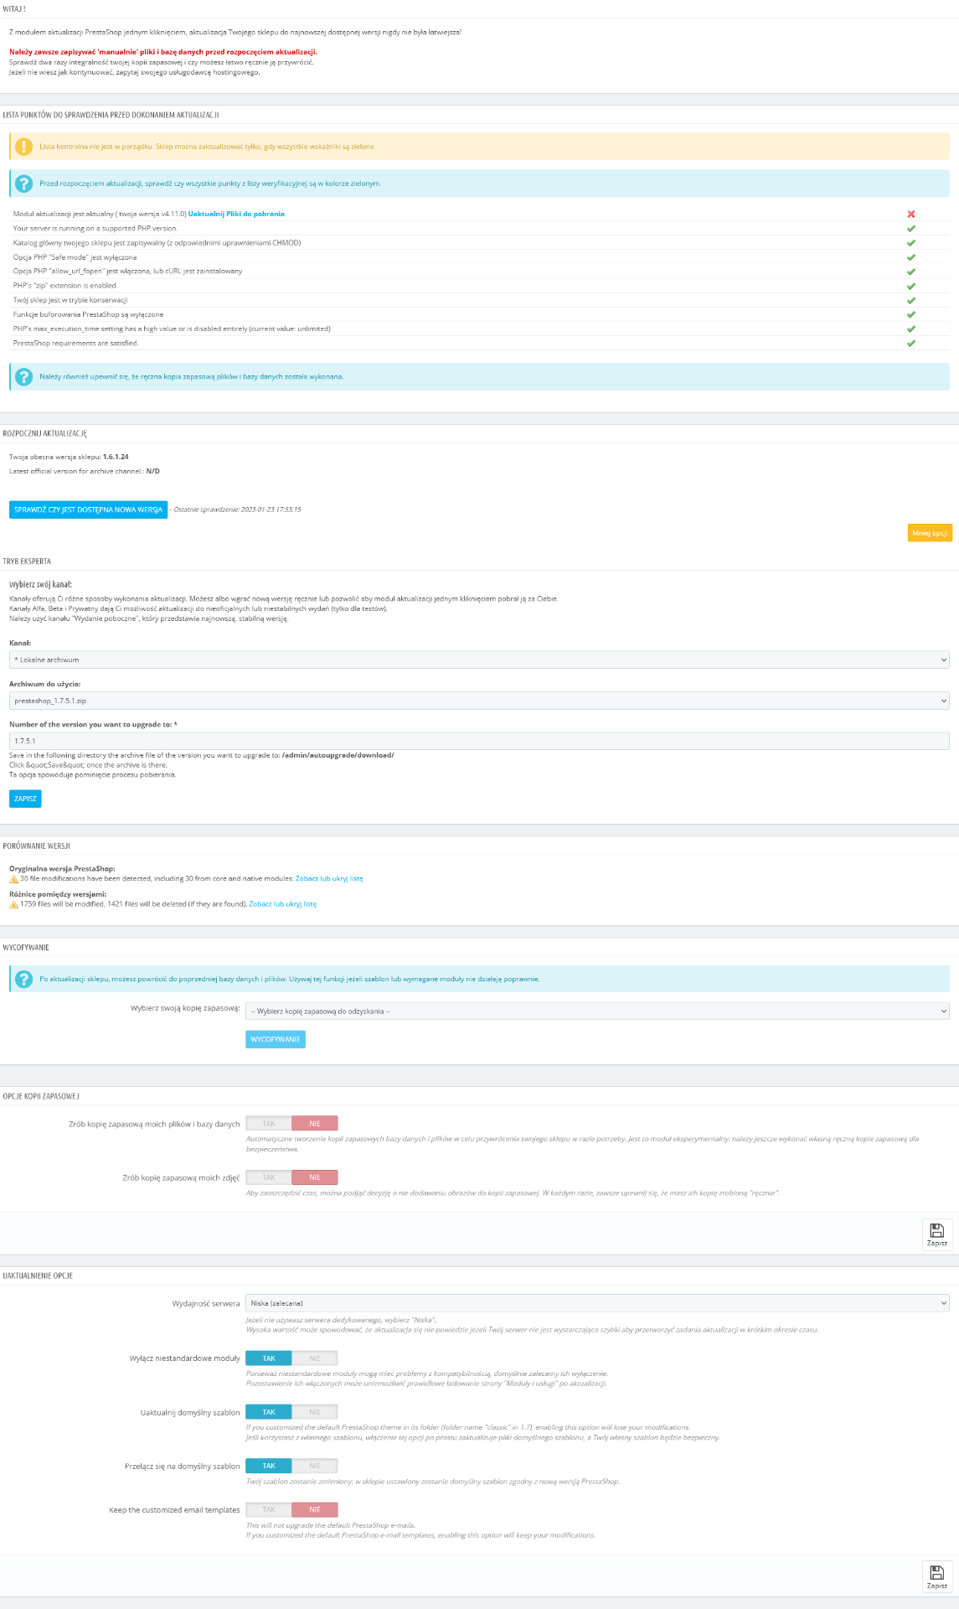
Task: Click 'Sprawdź czy jest dostępna nowa wersja' button
Action: [x=88, y=510]
